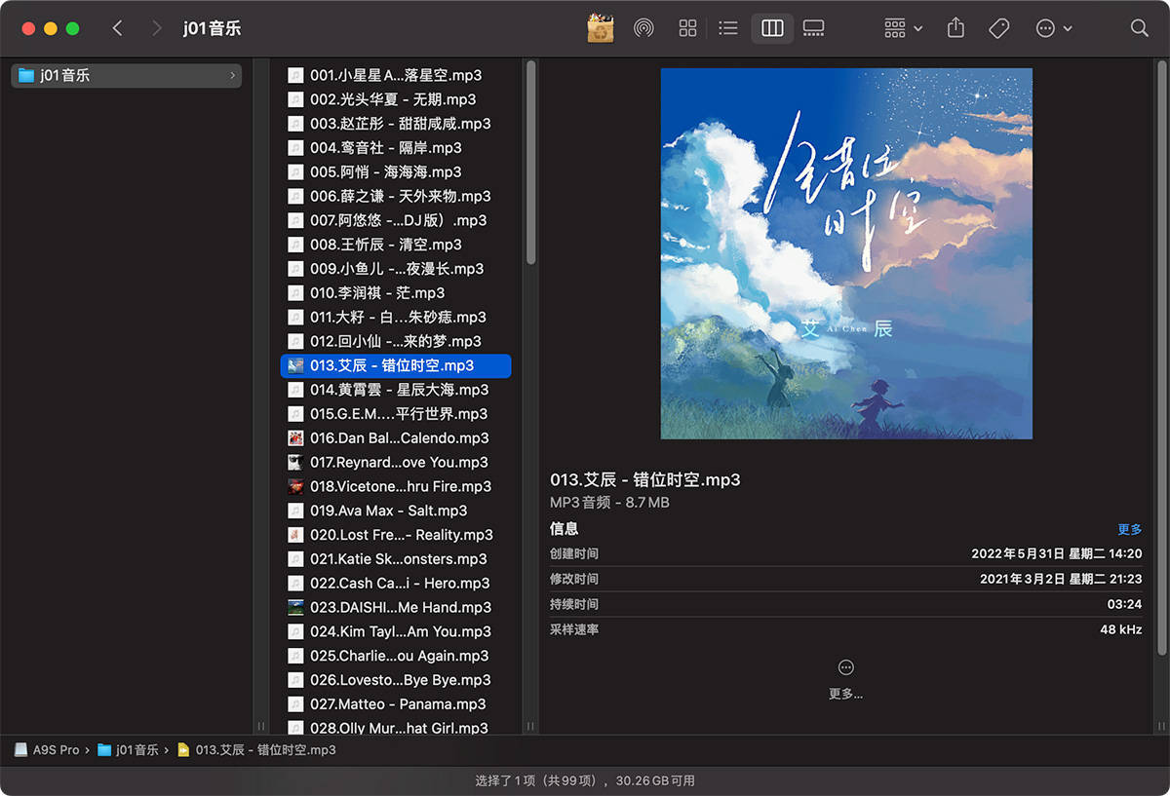This screenshot has width=1170, height=796.
Task: Click the 错位时空 album cover preview
Action: click(845, 253)
